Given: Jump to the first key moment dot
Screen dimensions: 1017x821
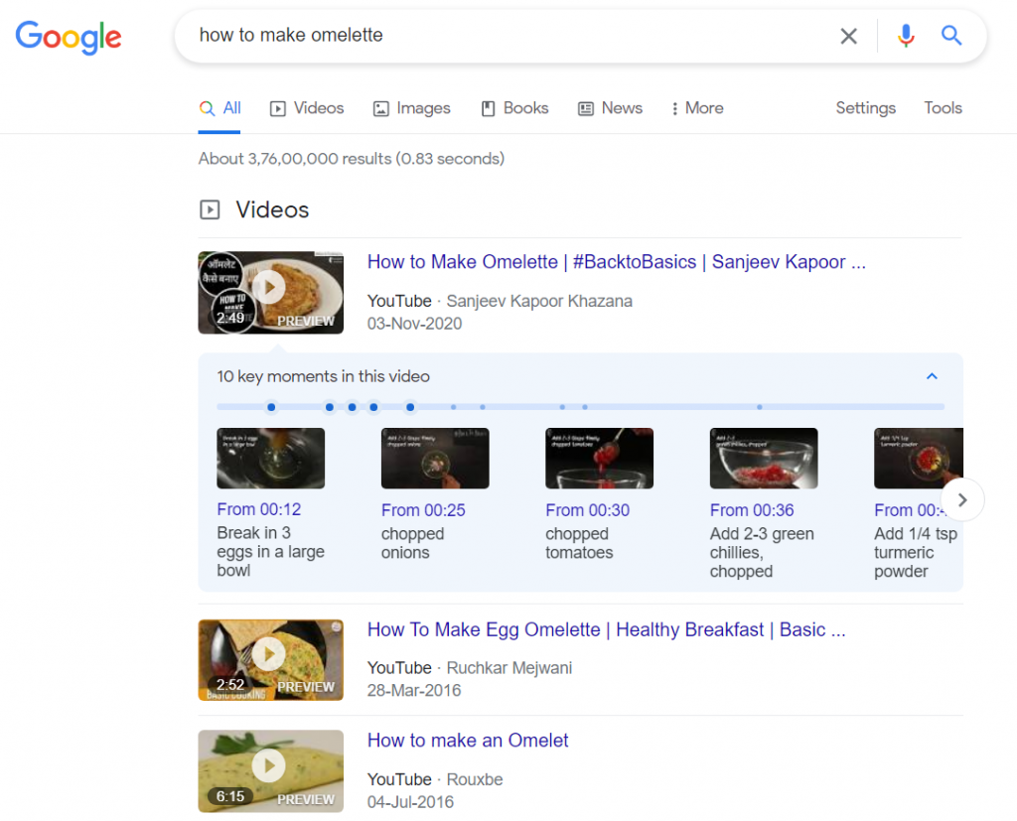Looking at the screenshot, I should pyautogui.click(x=271, y=407).
